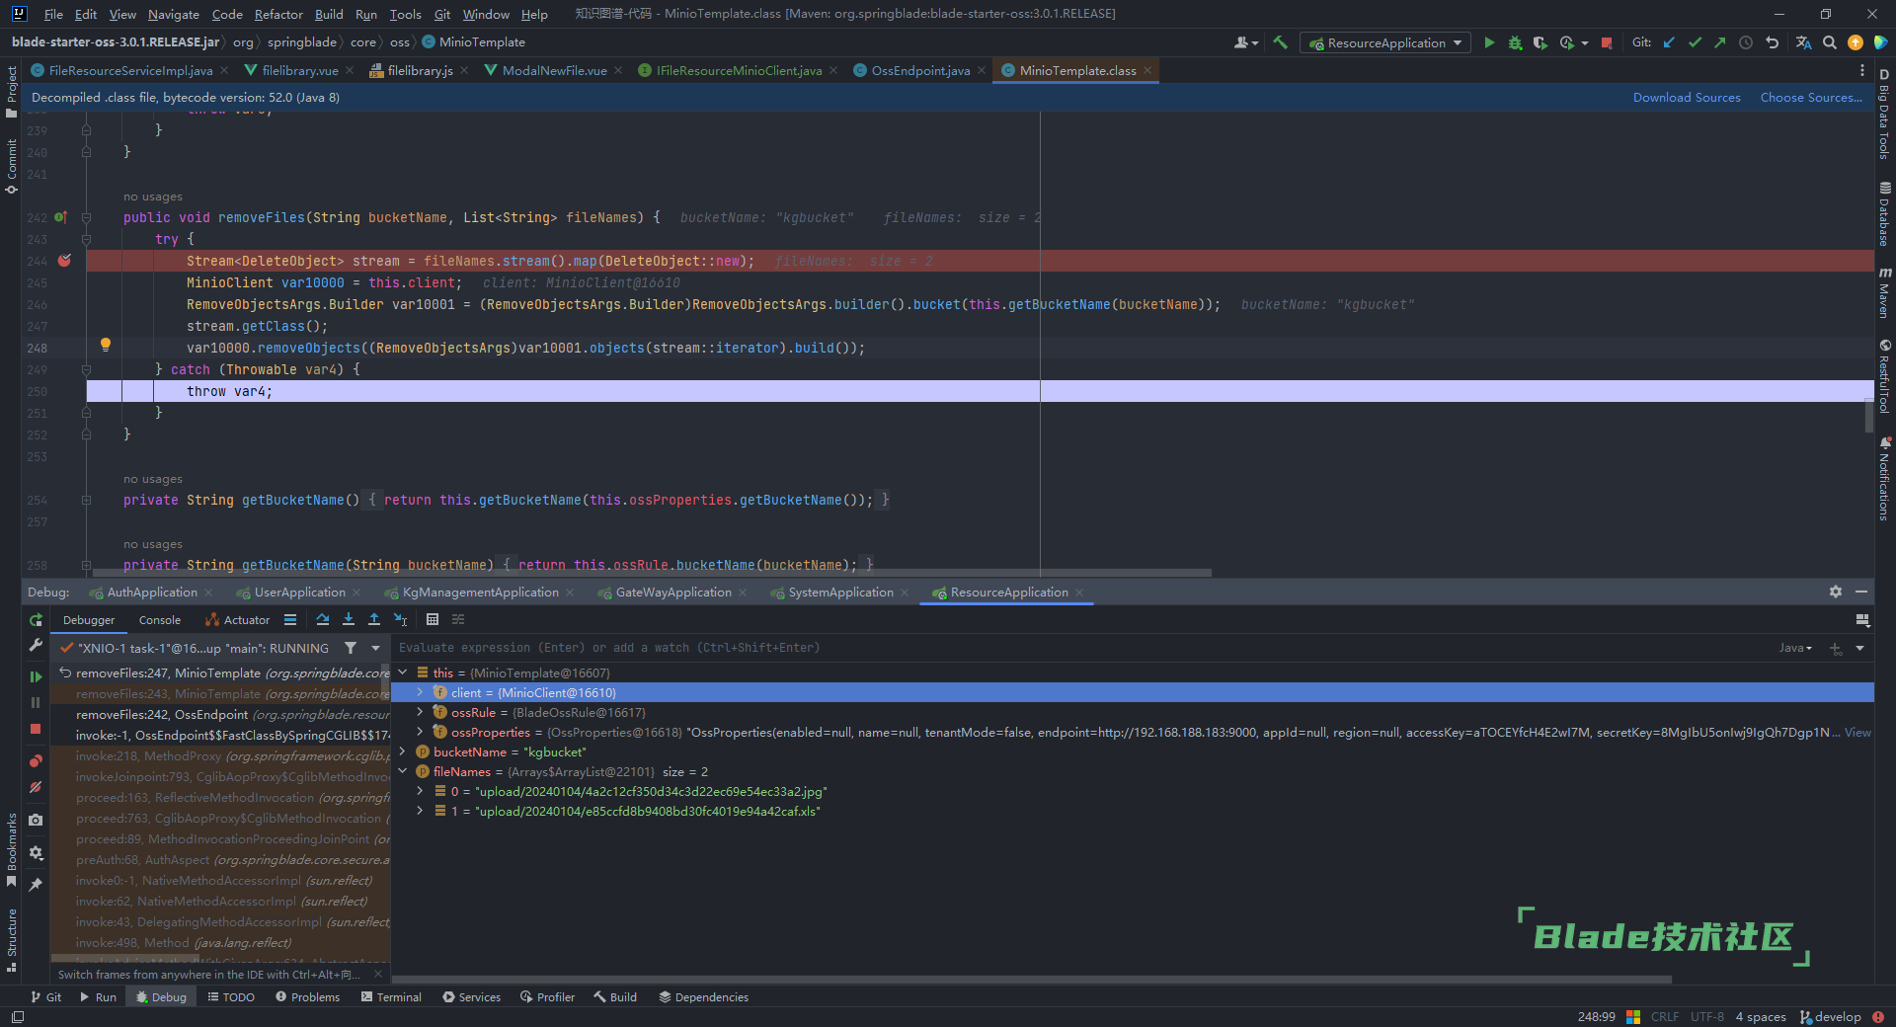The height and width of the screenshot is (1027, 1896).
Task: Collapse the fileNames variable node
Action: pyautogui.click(x=403, y=771)
